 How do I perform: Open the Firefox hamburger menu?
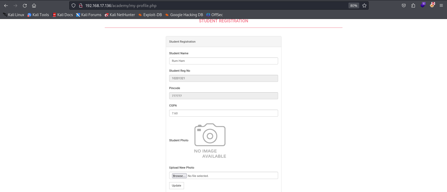pyautogui.click(x=441, y=5)
